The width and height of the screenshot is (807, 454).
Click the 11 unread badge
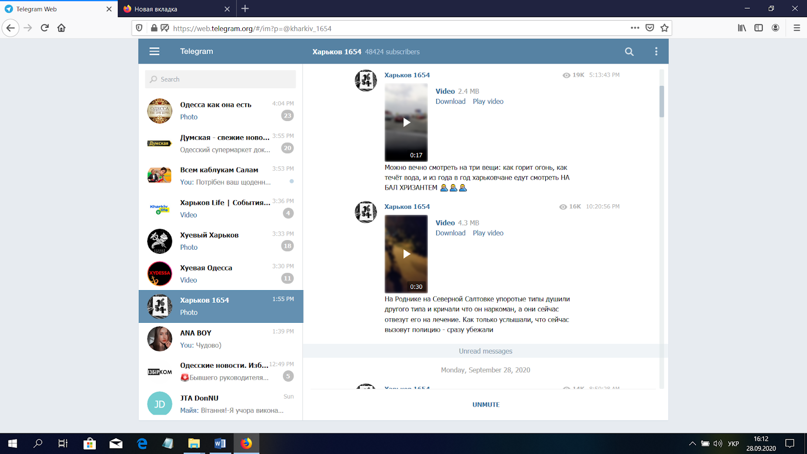click(287, 278)
